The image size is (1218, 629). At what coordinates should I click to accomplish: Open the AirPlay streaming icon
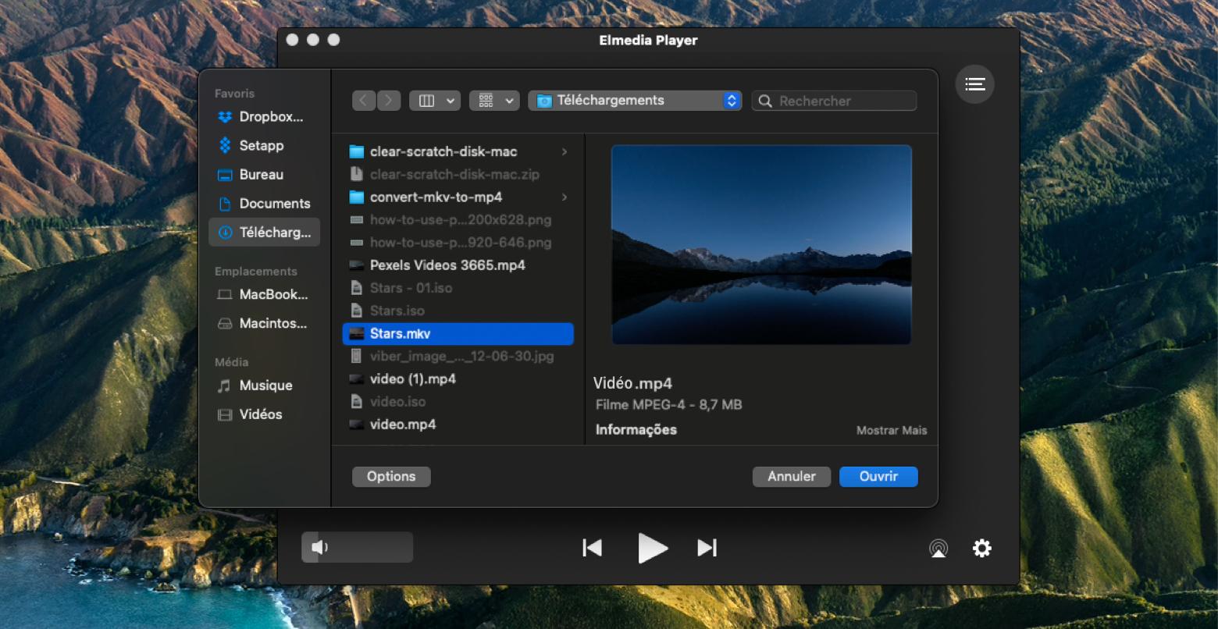click(938, 548)
